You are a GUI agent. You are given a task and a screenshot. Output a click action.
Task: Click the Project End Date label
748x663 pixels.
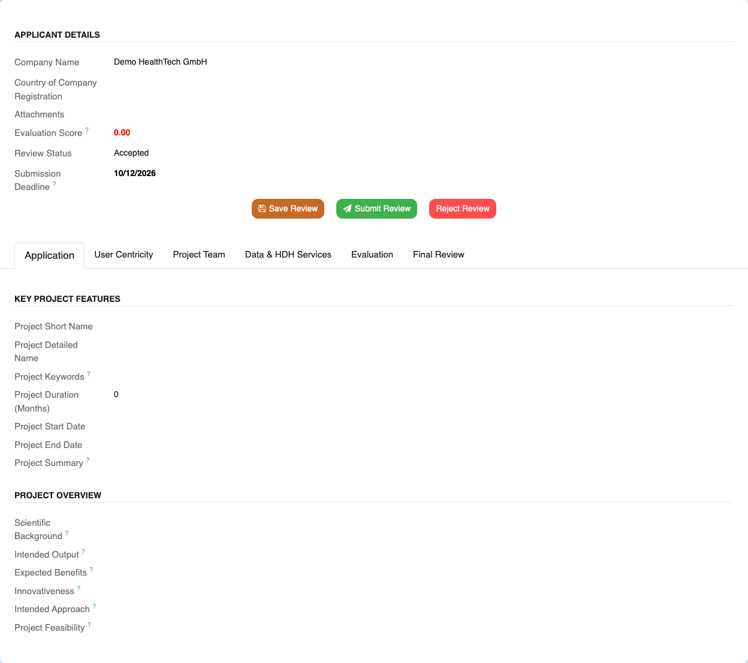click(48, 445)
